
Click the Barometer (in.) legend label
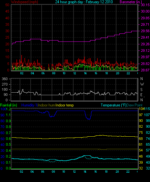coord(131,2)
